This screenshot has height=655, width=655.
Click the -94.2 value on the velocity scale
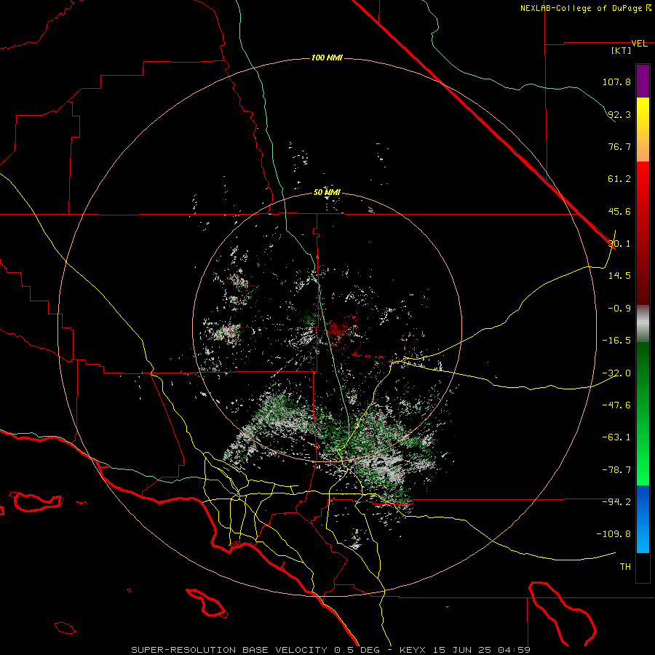pos(616,501)
